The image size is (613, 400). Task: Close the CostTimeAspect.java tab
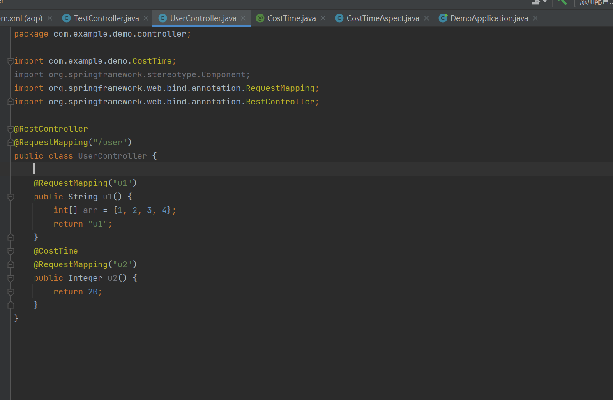426,18
